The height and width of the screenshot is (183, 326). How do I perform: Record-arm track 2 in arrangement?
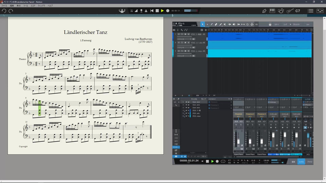tap(185, 43)
